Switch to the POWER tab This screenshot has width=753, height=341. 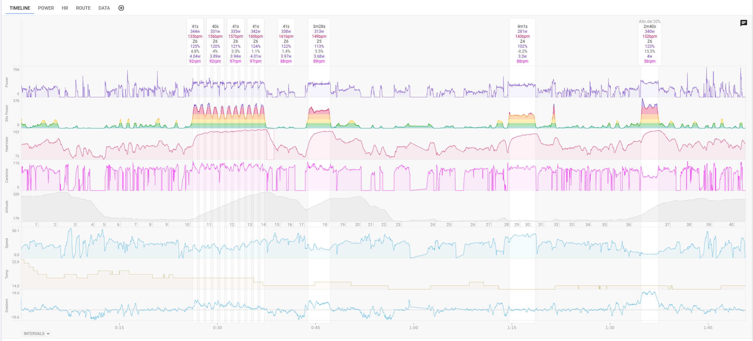coord(46,8)
